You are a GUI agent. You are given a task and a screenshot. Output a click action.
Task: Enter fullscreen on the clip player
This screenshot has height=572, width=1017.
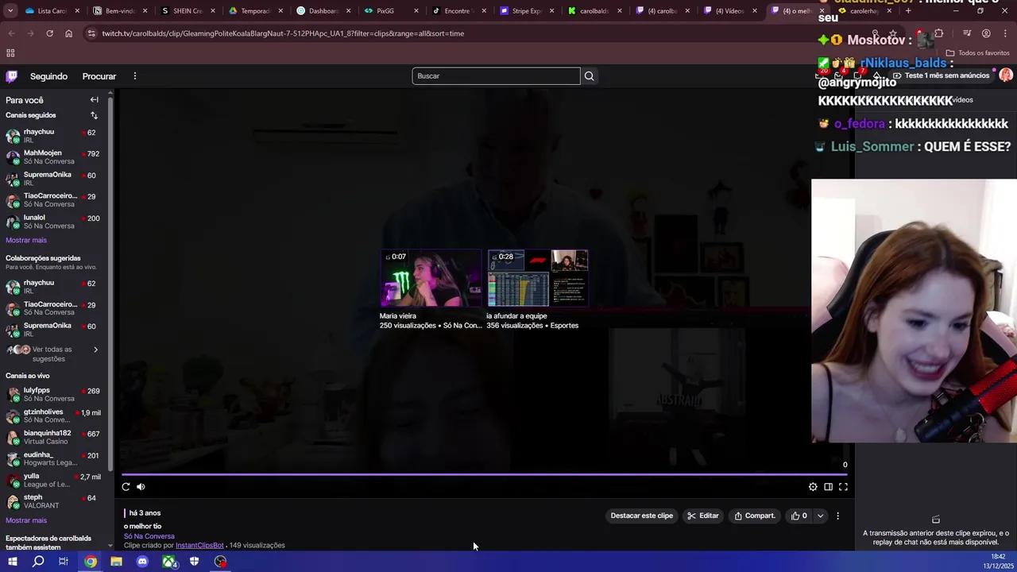click(843, 487)
